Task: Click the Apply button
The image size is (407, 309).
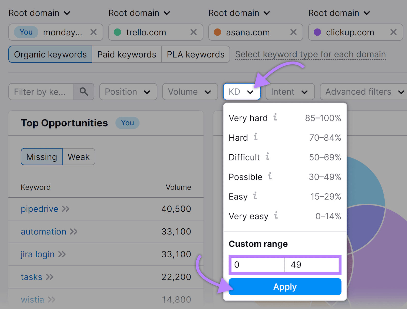Action: tap(285, 287)
